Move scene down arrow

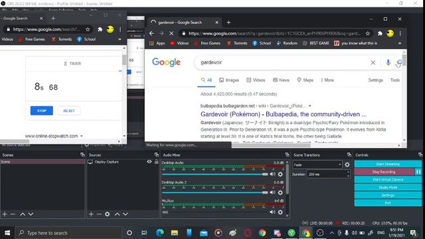(x=31, y=214)
